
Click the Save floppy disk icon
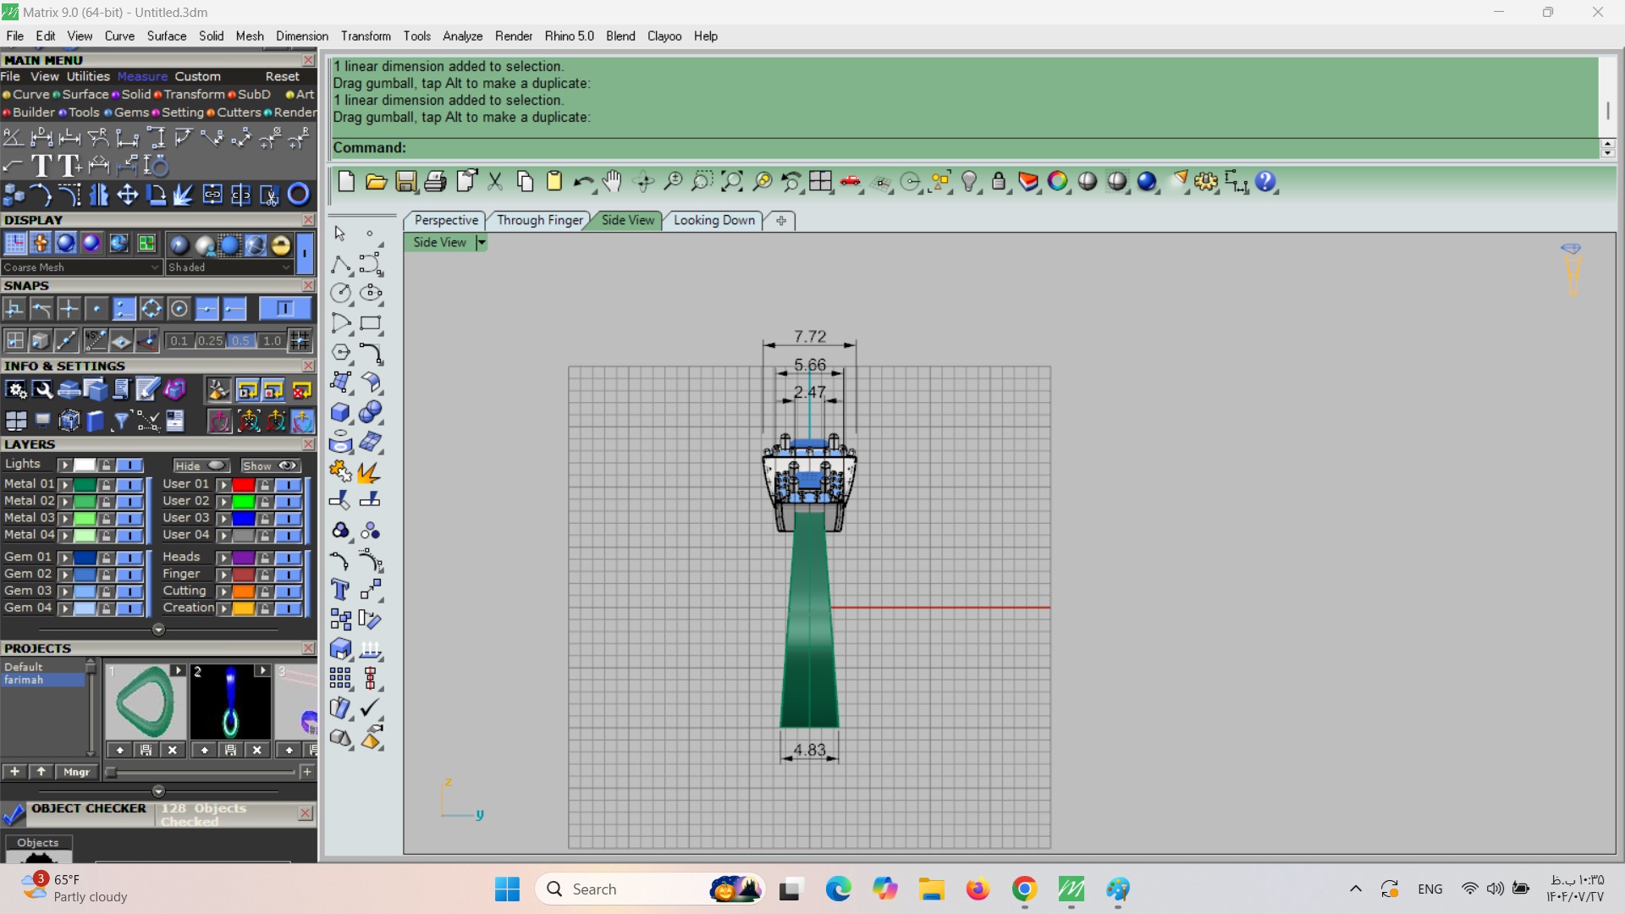click(x=406, y=181)
